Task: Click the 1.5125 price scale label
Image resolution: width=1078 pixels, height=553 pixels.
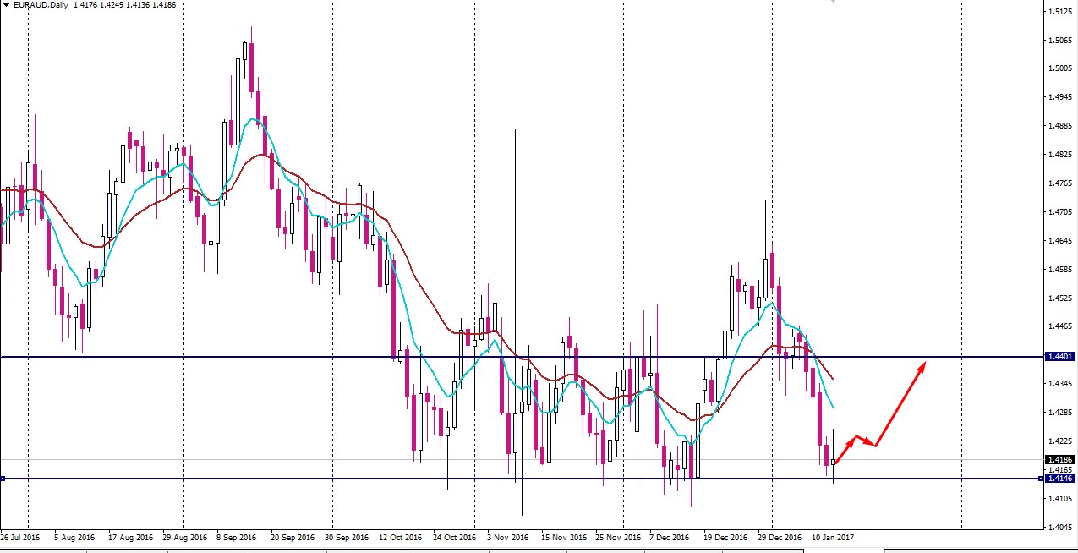Action: 1061,12
